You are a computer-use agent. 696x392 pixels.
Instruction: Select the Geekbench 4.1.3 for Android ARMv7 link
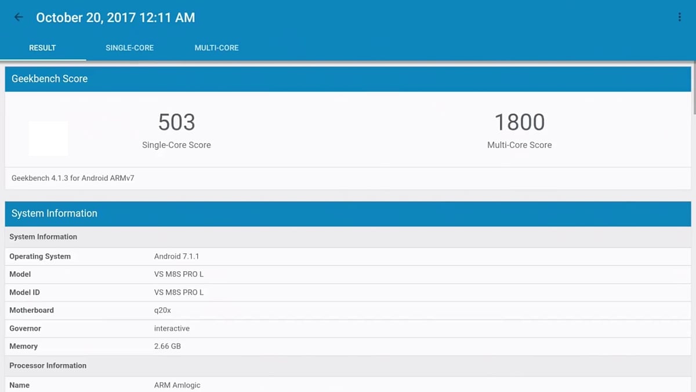coord(74,178)
